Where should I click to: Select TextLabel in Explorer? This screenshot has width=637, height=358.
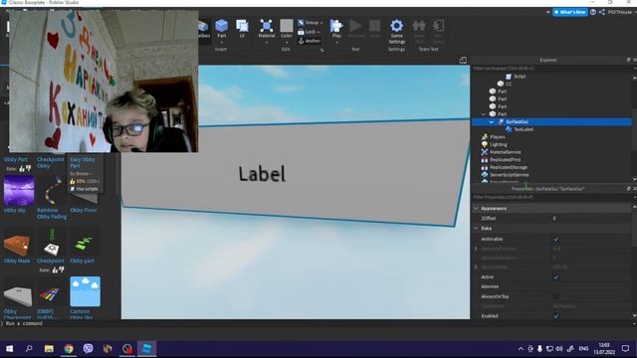[x=520, y=129]
